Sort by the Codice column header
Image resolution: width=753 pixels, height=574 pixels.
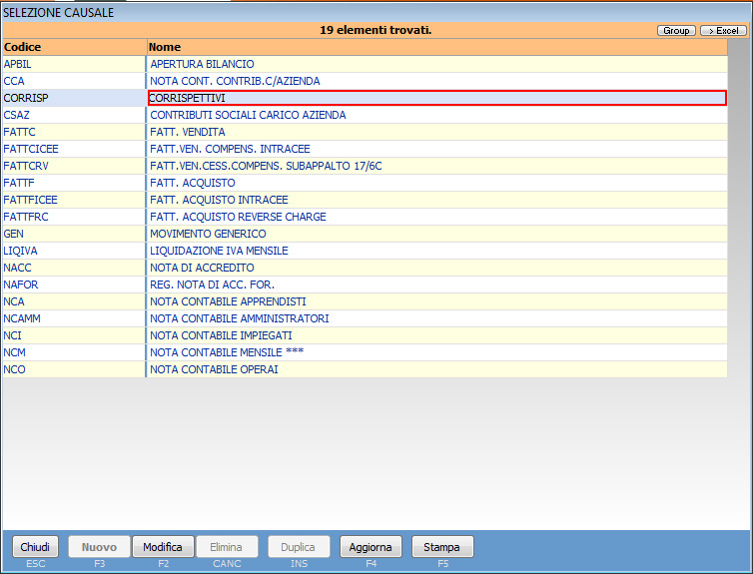click(74, 47)
